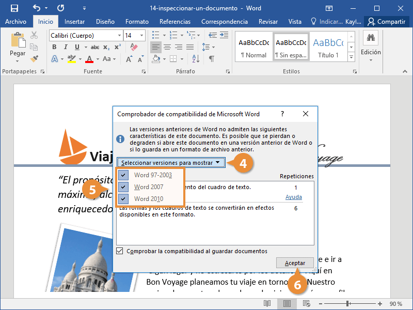The image size is (413, 310).
Task: Clear all formatting with eraser icon
Action: [x=134, y=47]
